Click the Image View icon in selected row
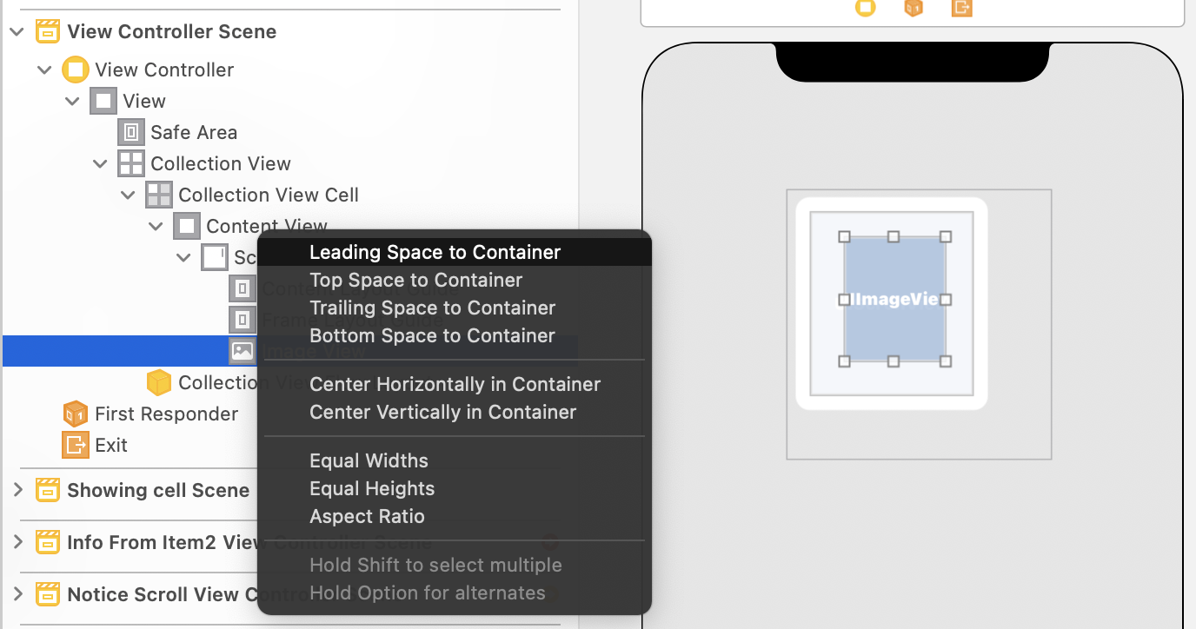 243,351
